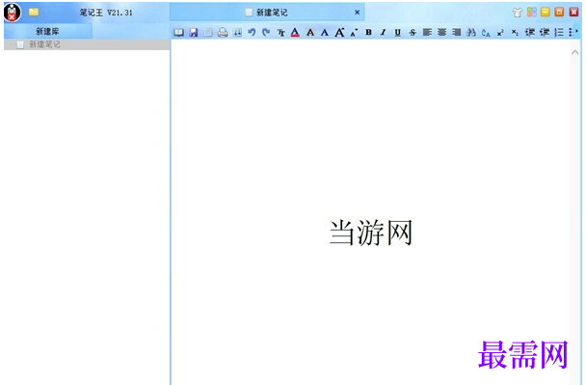Toggle superscript formatting

pyautogui.click(x=500, y=33)
